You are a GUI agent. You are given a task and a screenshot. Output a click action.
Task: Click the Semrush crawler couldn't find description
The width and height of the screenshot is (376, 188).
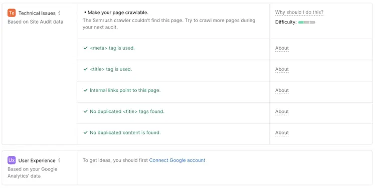169,24
